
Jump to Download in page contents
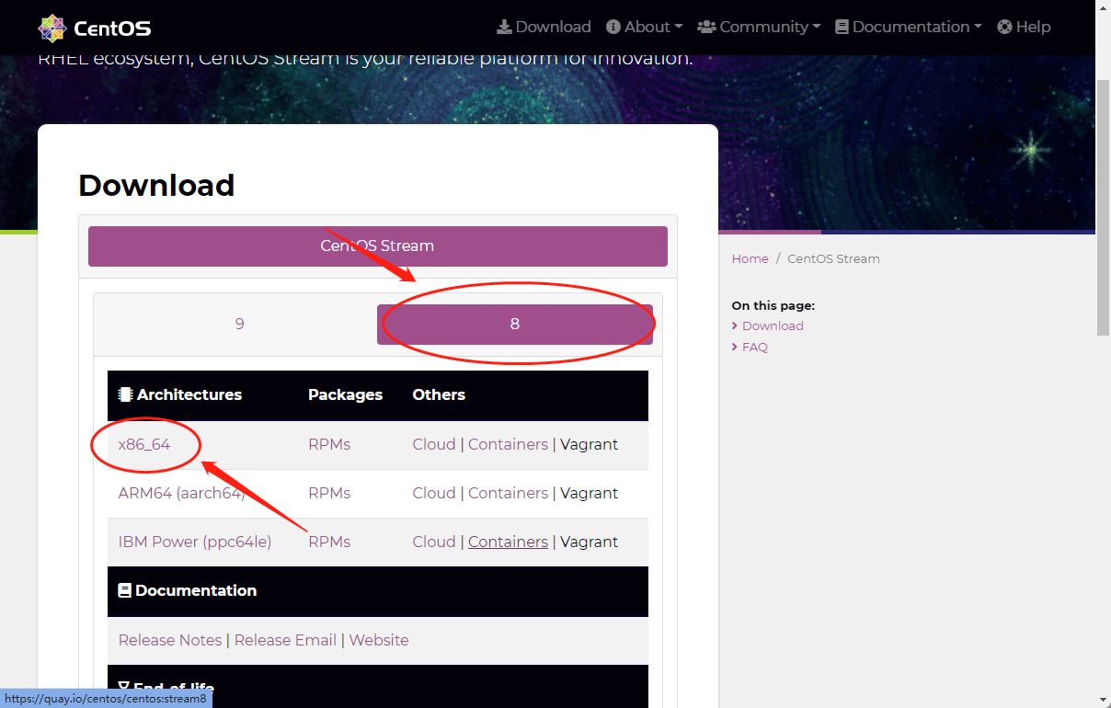tap(773, 325)
